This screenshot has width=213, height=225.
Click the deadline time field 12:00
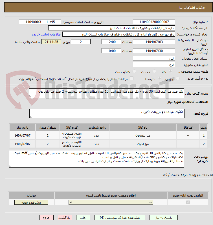click(111, 42)
